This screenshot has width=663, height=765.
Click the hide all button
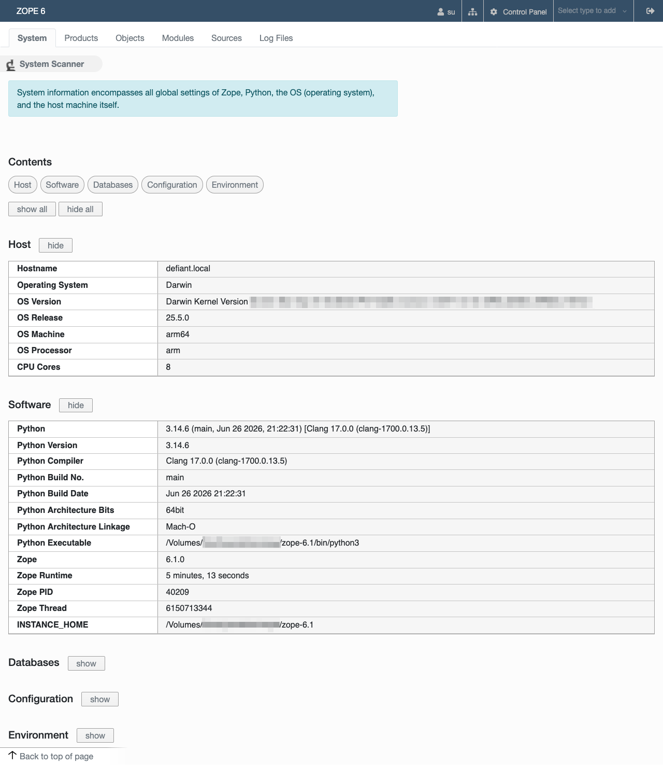point(80,209)
